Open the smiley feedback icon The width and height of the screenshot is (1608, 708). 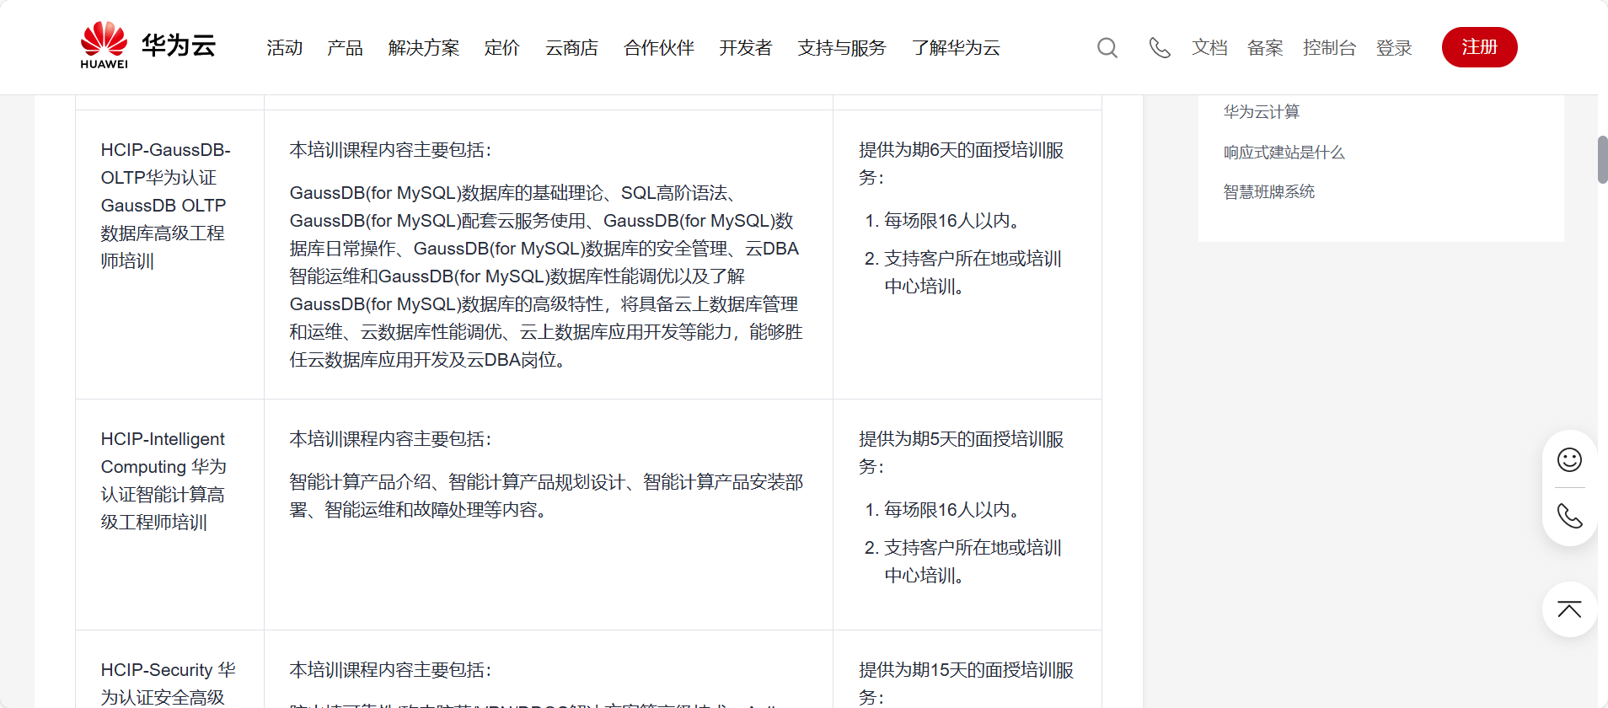[x=1569, y=459]
